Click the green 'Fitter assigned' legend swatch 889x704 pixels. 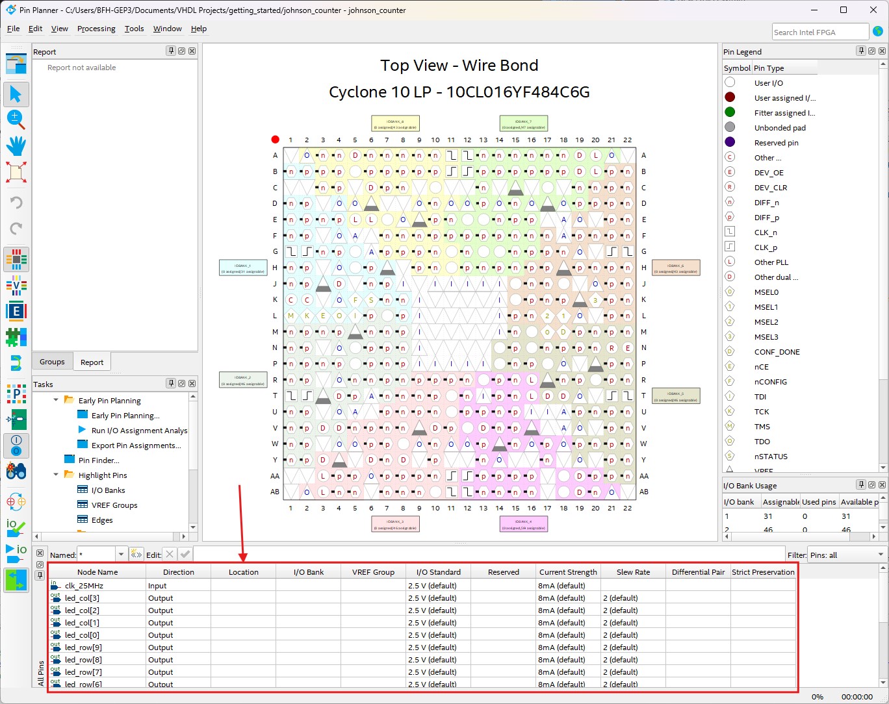pos(730,112)
